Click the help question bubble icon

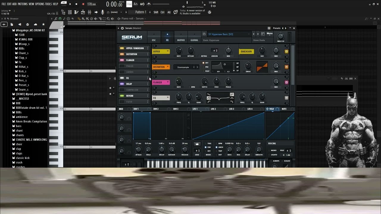point(176,12)
